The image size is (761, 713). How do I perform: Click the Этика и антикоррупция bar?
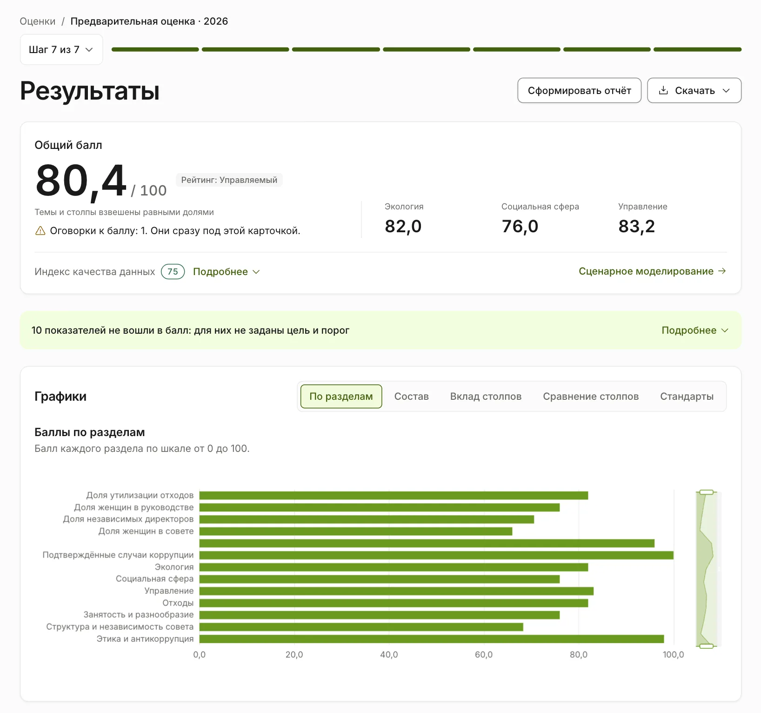[432, 639]
